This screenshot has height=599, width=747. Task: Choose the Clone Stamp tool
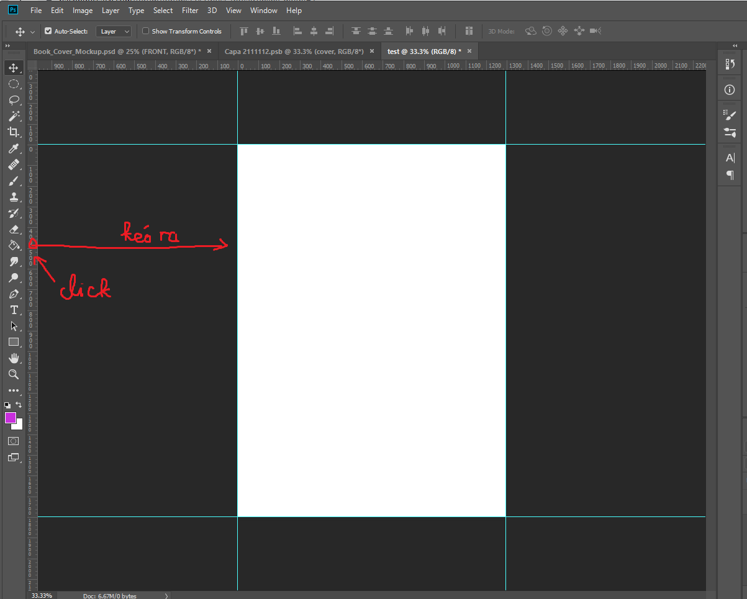[13, 197]
